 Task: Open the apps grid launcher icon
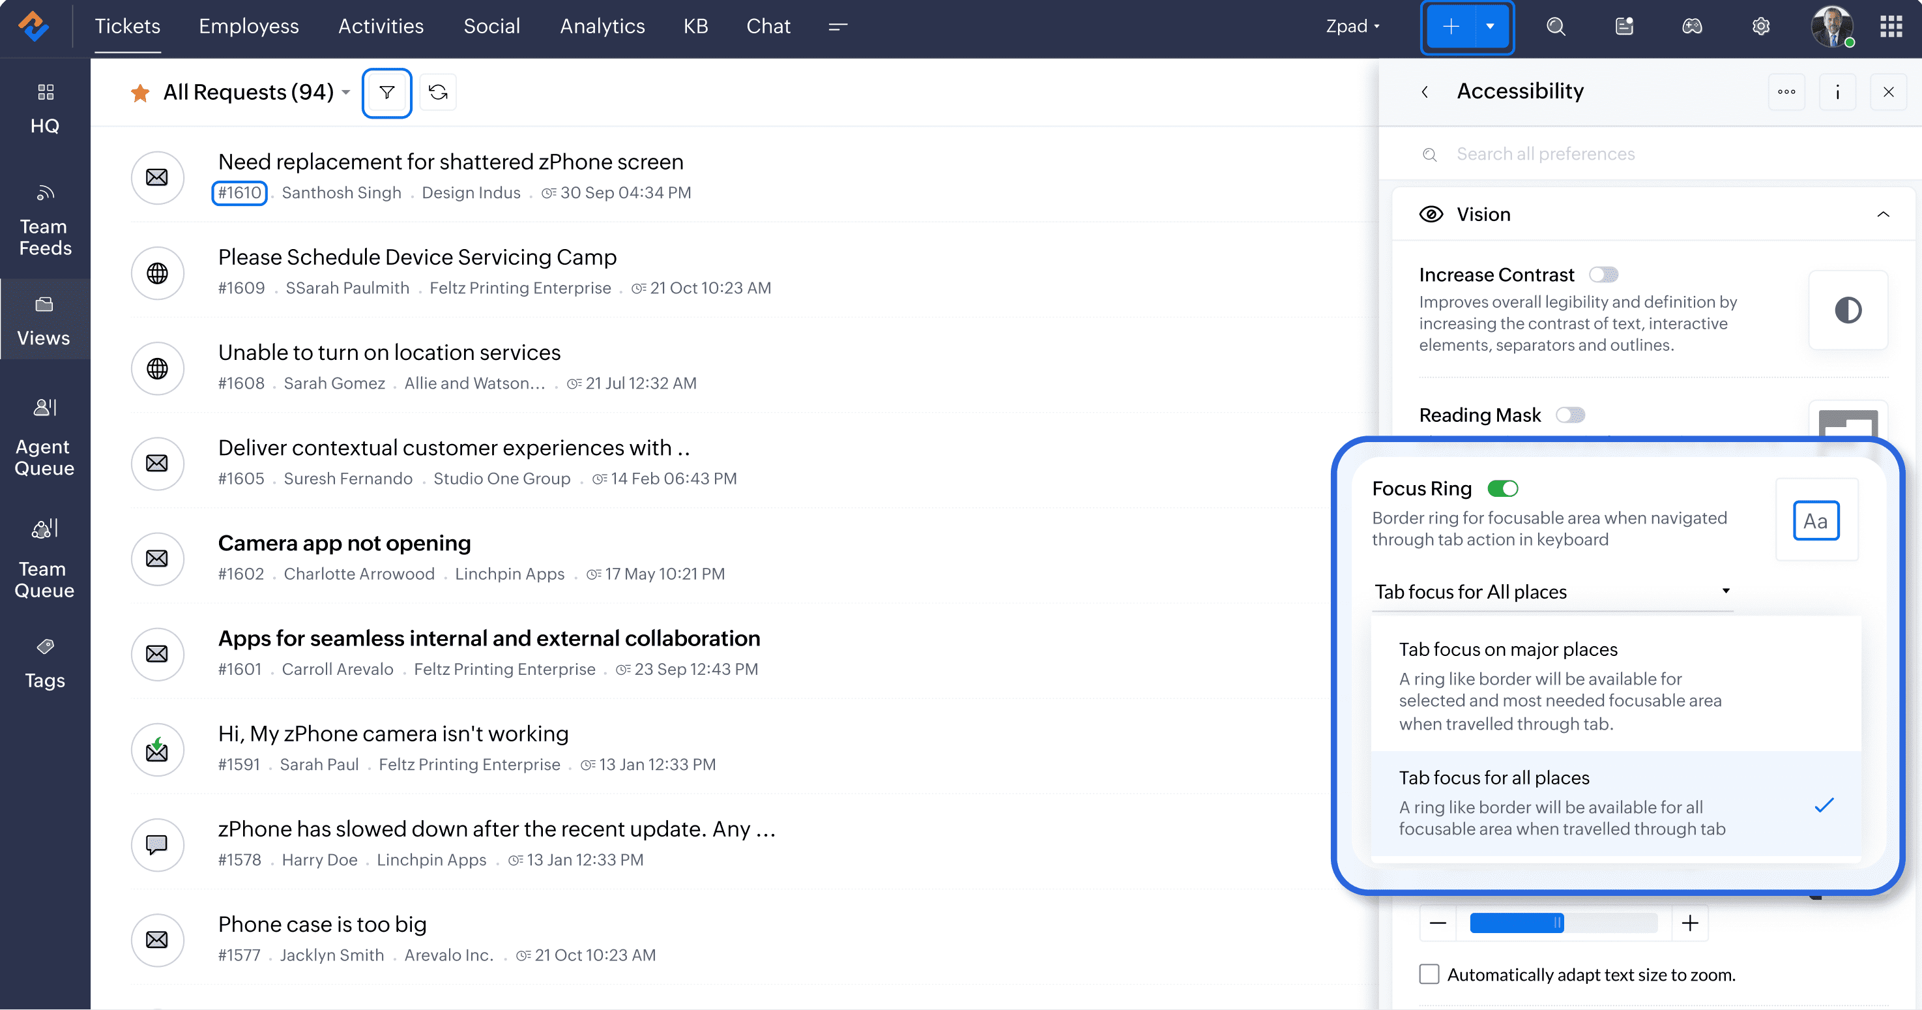(x=1890, y=27)
